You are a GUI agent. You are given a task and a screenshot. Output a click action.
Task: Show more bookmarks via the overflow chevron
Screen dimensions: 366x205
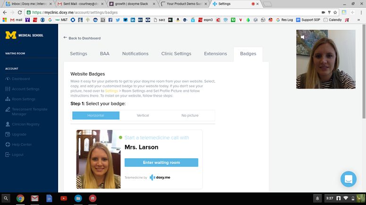tap(358, 20)
